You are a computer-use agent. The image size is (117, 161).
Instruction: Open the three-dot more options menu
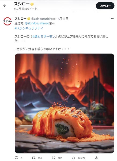click(112, 19)
